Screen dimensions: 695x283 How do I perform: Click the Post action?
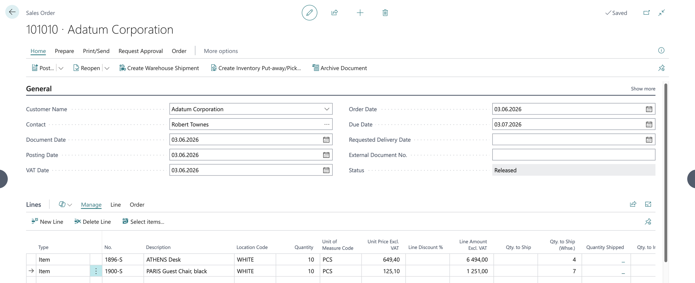tap(43, 68)
